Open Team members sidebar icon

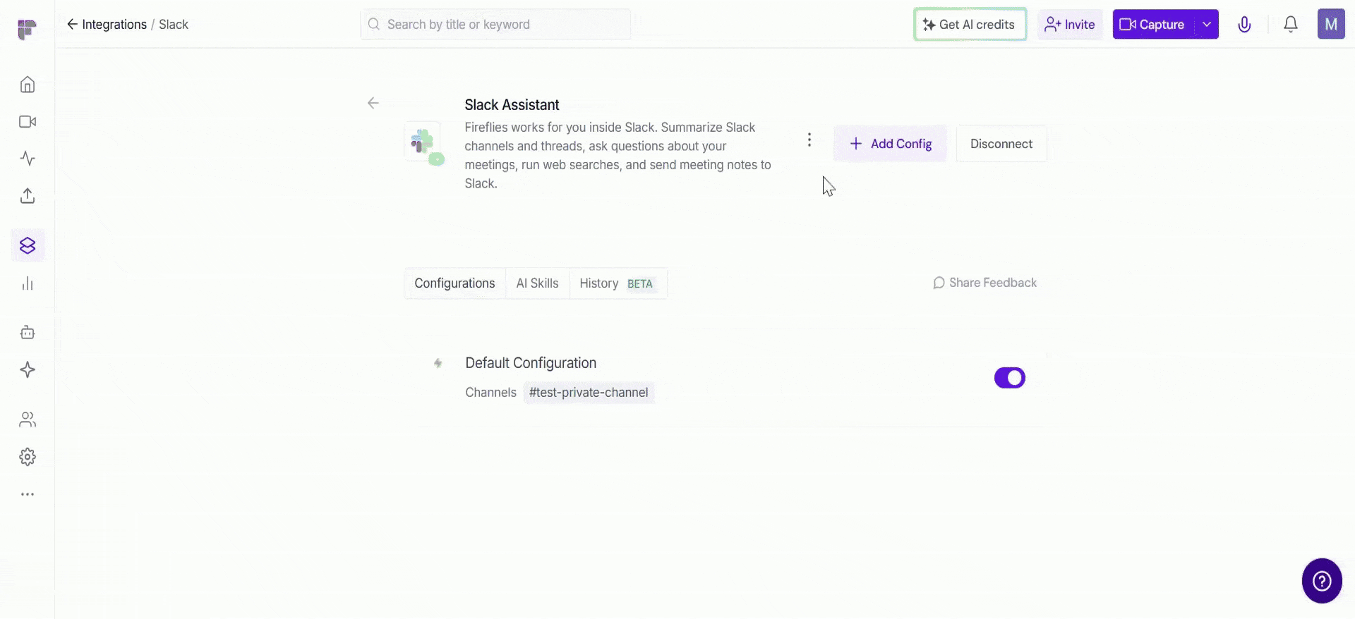(x=28, y=419)
